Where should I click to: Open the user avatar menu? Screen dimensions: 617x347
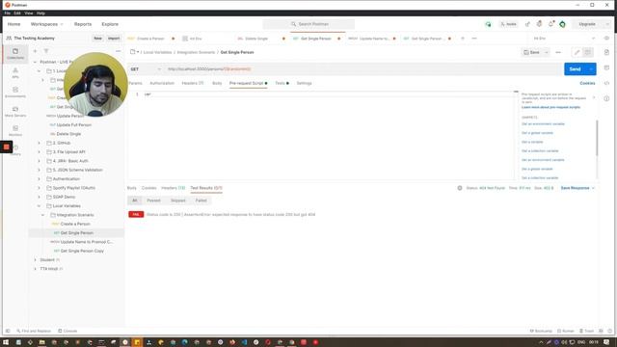point(562,24)
